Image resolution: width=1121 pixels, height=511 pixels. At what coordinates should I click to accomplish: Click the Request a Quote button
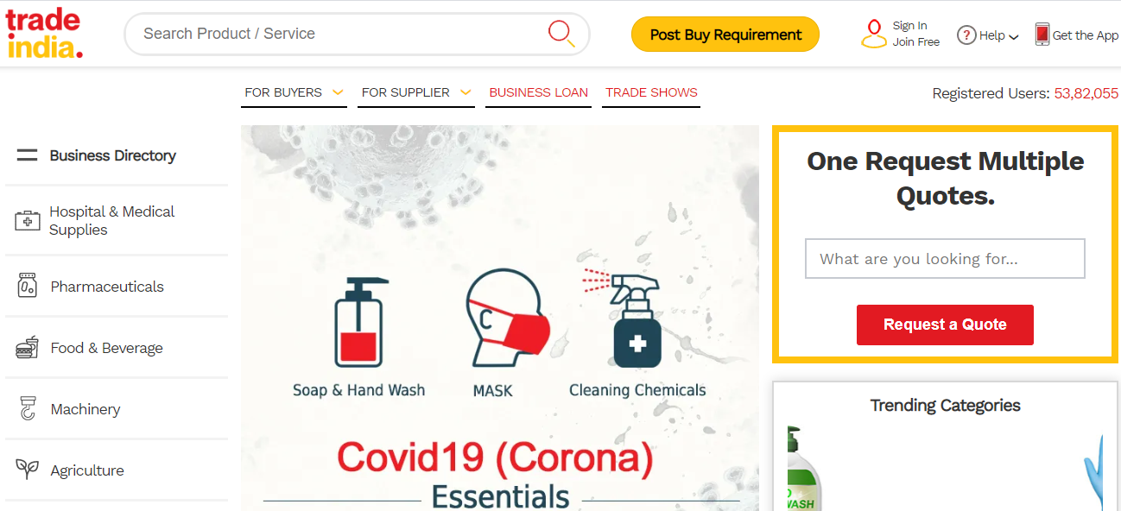[x=945, y=325]
